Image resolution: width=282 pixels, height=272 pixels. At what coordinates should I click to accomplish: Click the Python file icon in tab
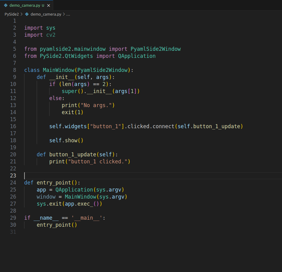[6, 6]
